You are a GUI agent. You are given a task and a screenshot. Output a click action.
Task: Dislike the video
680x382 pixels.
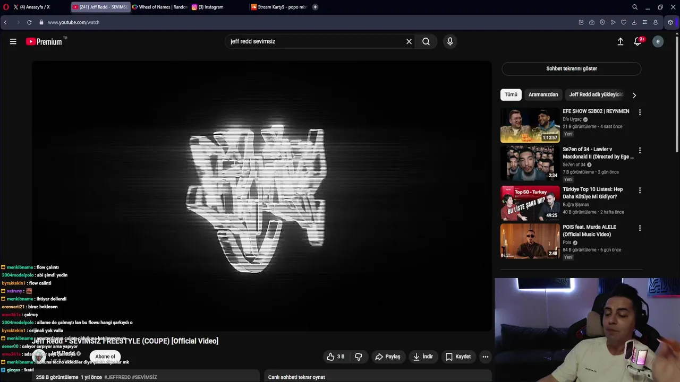(x=359, y=357)
